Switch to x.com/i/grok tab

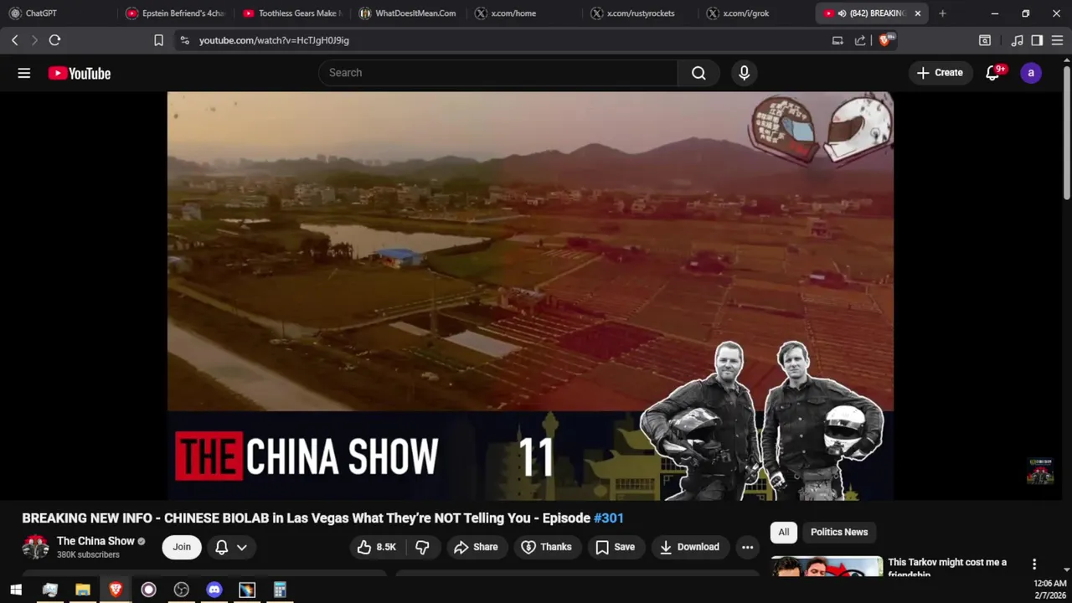[x=756, y=13]
